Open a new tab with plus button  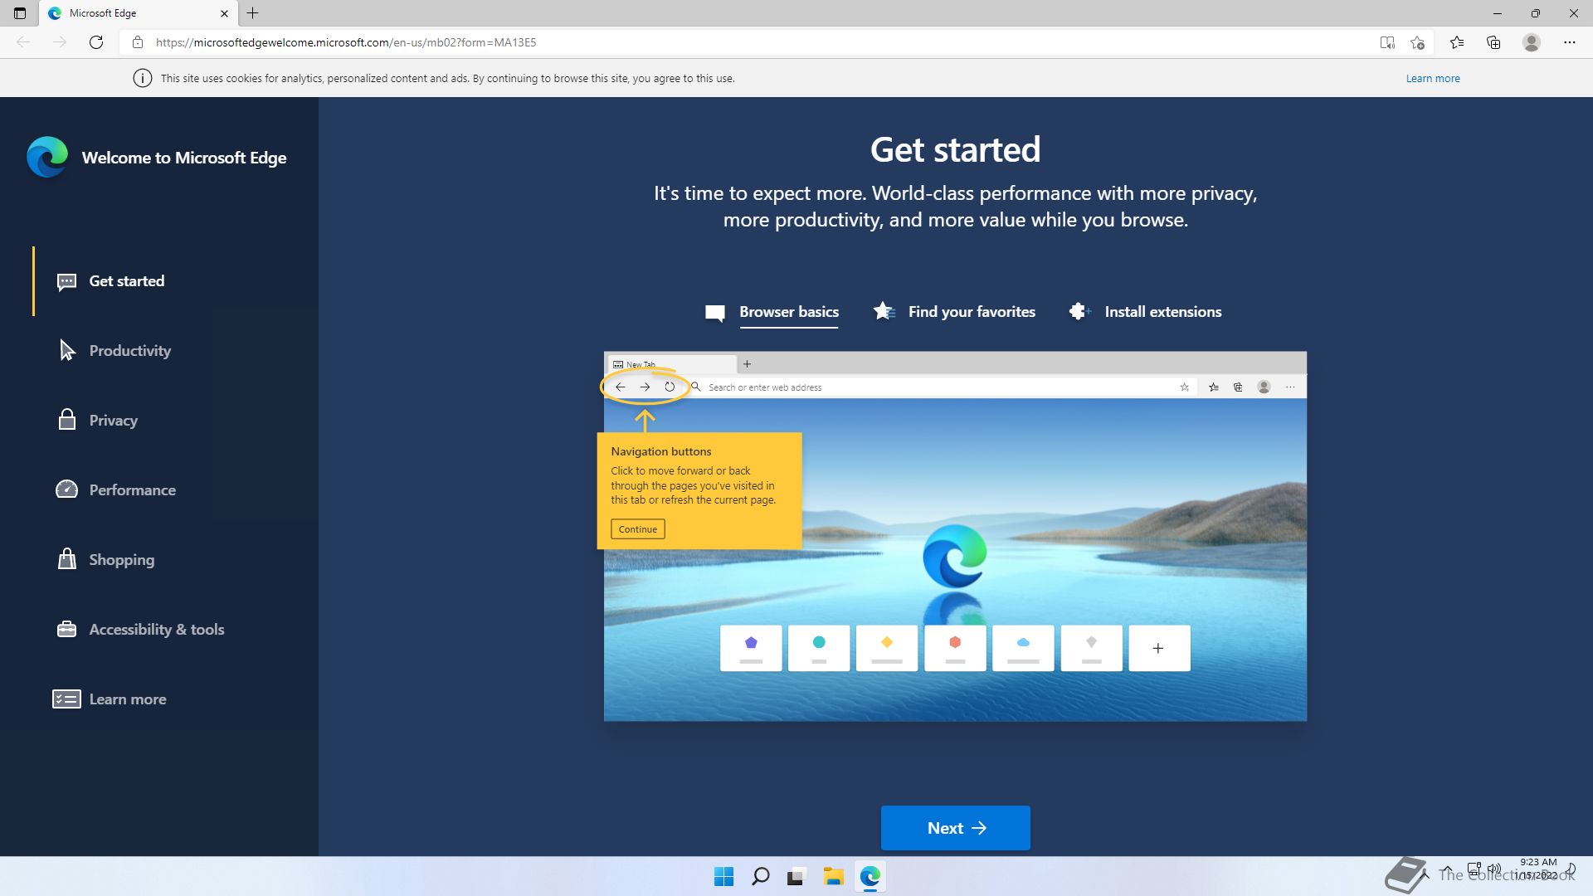pos(253,13)
